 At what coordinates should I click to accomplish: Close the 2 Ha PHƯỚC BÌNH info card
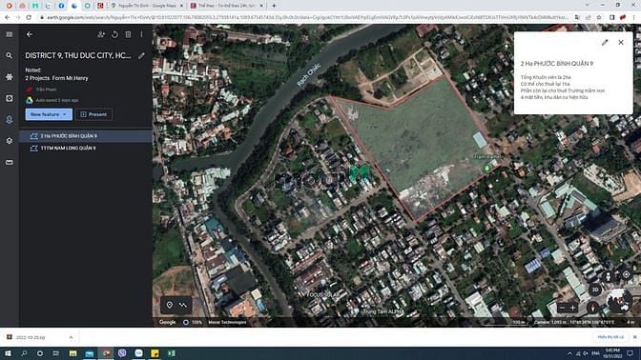621,43
